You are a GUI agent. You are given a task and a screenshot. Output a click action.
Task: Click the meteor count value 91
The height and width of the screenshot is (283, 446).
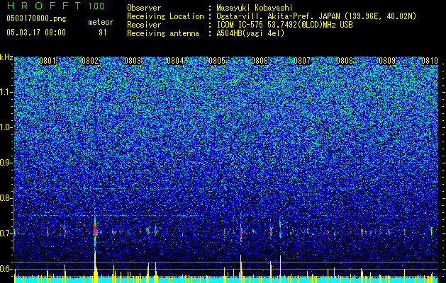102,33
